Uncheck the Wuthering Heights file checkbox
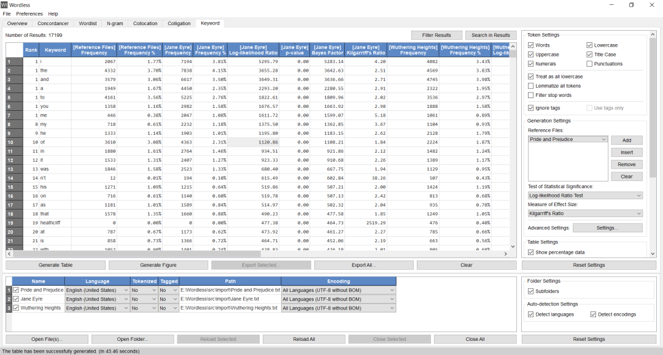Image resolution: width=663 pixels, height=355 pixels. [16, 308]
